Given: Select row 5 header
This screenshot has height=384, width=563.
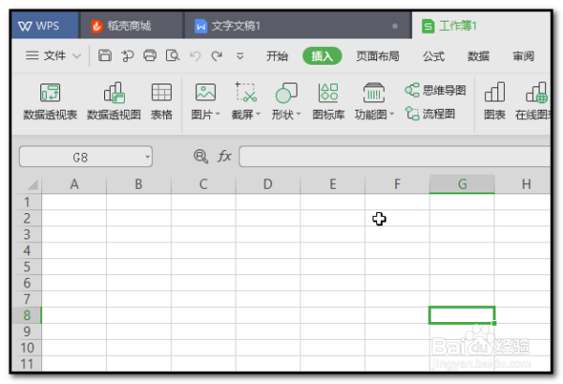Looking at the screenshot, I should 27,267.
